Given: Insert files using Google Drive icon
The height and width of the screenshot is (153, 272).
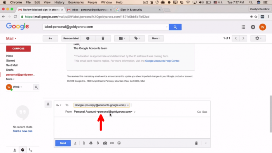Looking at the screenshot, I should pos(91,143).
